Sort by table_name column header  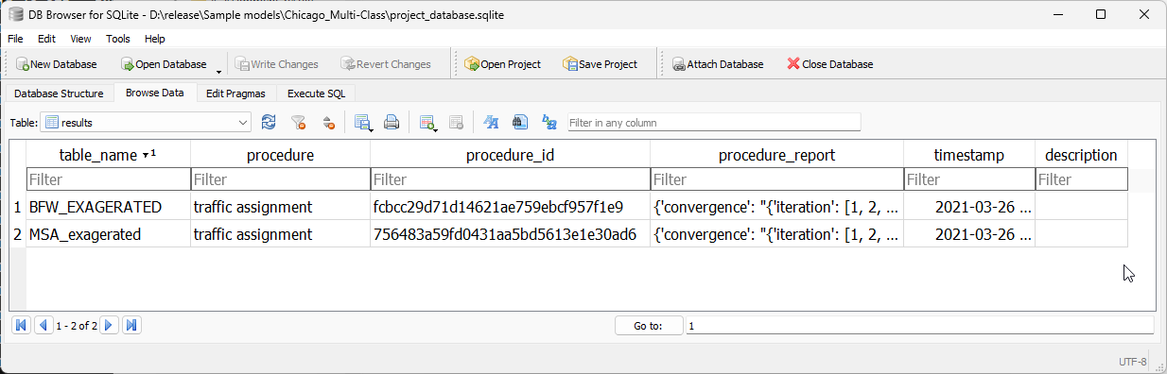tap(108, 155)
